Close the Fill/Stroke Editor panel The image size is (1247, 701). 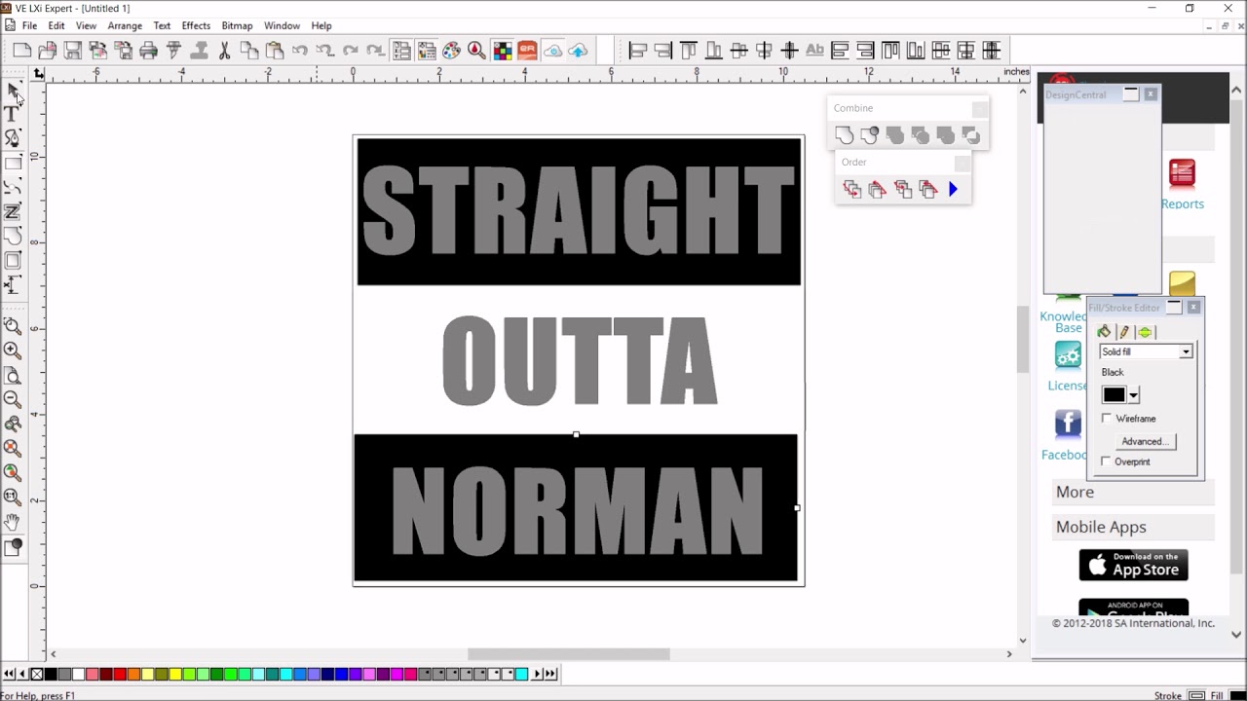click(x=1193, y=307)
